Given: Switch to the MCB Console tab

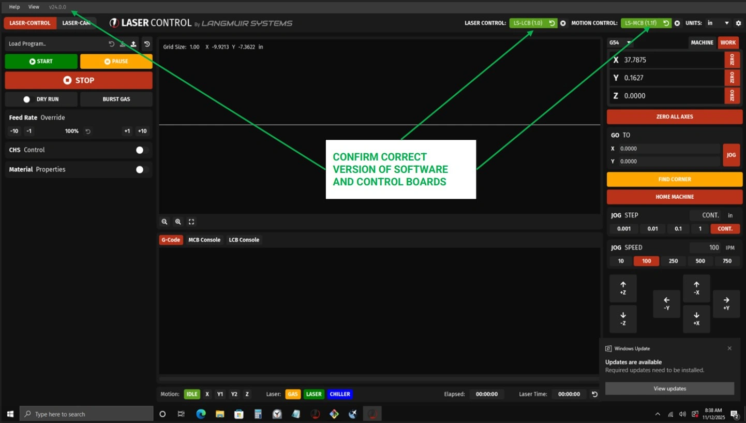Looking at the screenshot, I should tap(204, 240).
